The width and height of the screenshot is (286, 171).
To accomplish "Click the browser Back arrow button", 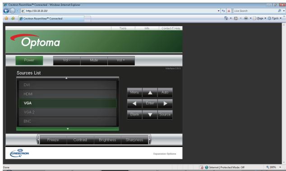I will point(6,11).
